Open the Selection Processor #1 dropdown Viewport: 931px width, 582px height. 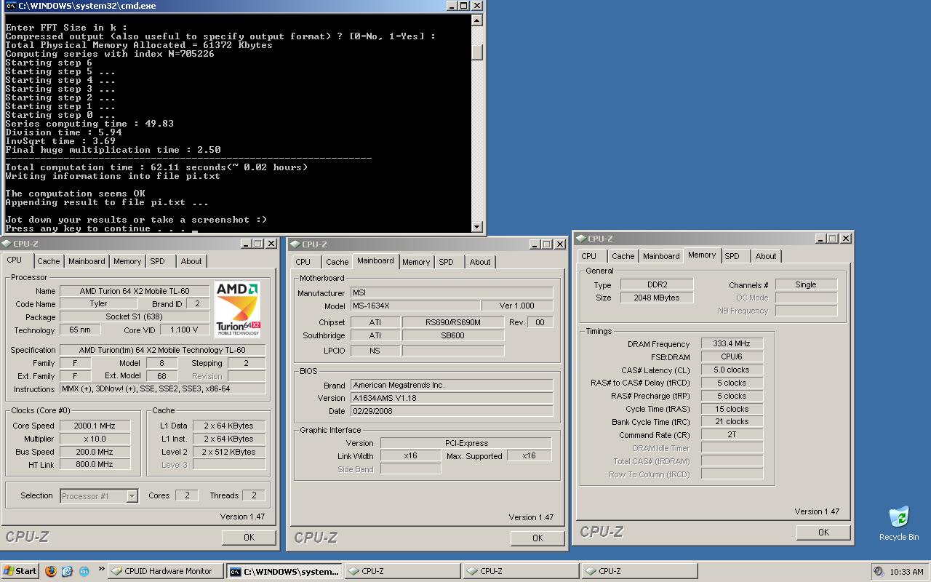(x=132, y=495)
